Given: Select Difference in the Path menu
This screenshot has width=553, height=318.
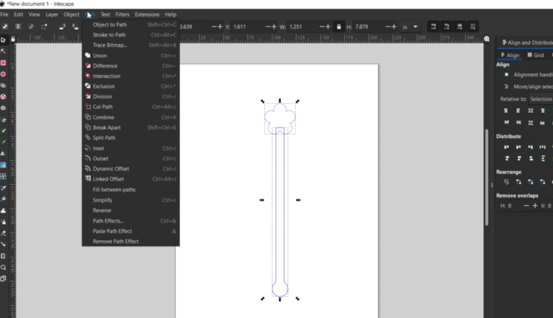Looking at the screenshot, I should coord(105,66).
